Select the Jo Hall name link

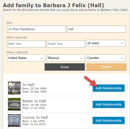click(x=28, y=85)
